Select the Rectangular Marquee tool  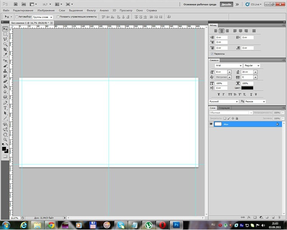click(x=5, y=34)
